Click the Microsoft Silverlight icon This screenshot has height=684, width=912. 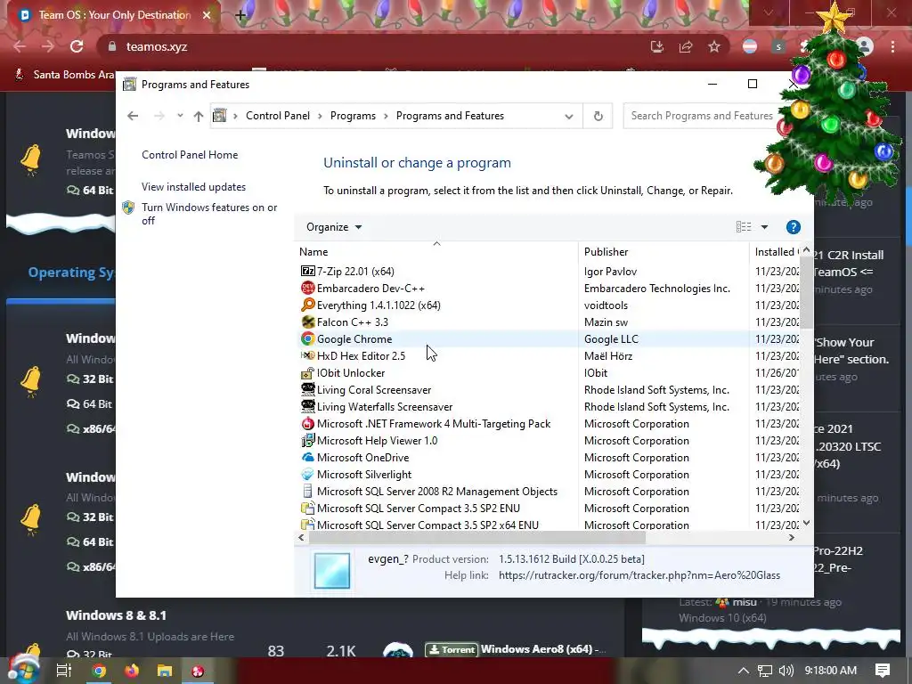(x=307, y=474)
